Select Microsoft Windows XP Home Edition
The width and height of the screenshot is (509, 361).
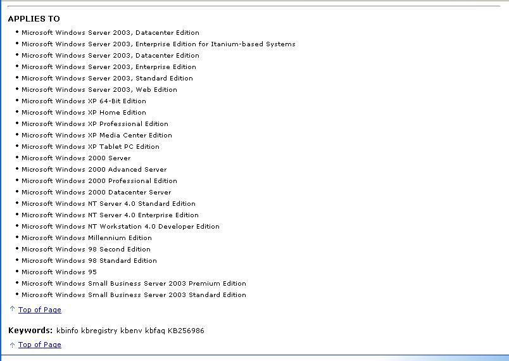(84, 112)
